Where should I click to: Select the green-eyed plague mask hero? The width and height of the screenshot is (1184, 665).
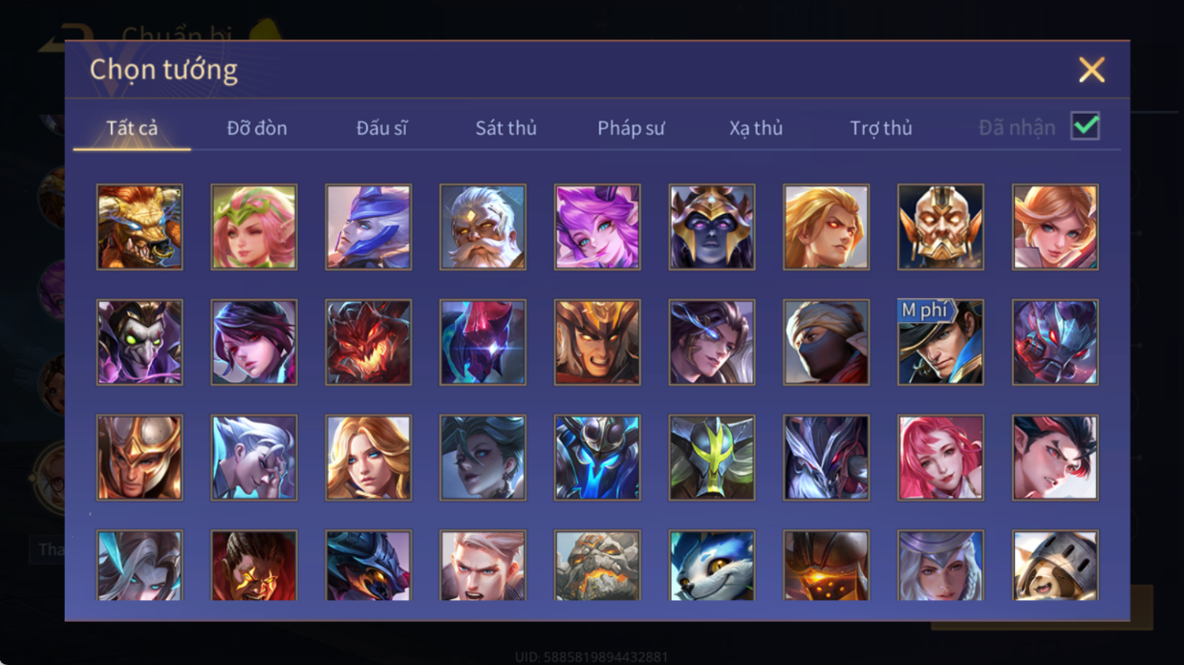[x=140, y=342]
